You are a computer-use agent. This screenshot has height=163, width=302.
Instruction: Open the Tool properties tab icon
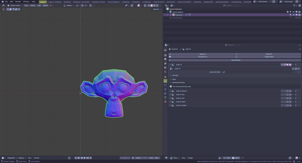(x=165, y=50)
